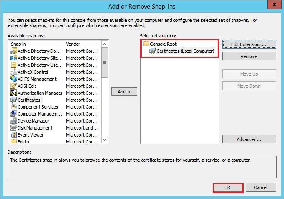Select the ADSI Edit icon

[14, 86]
